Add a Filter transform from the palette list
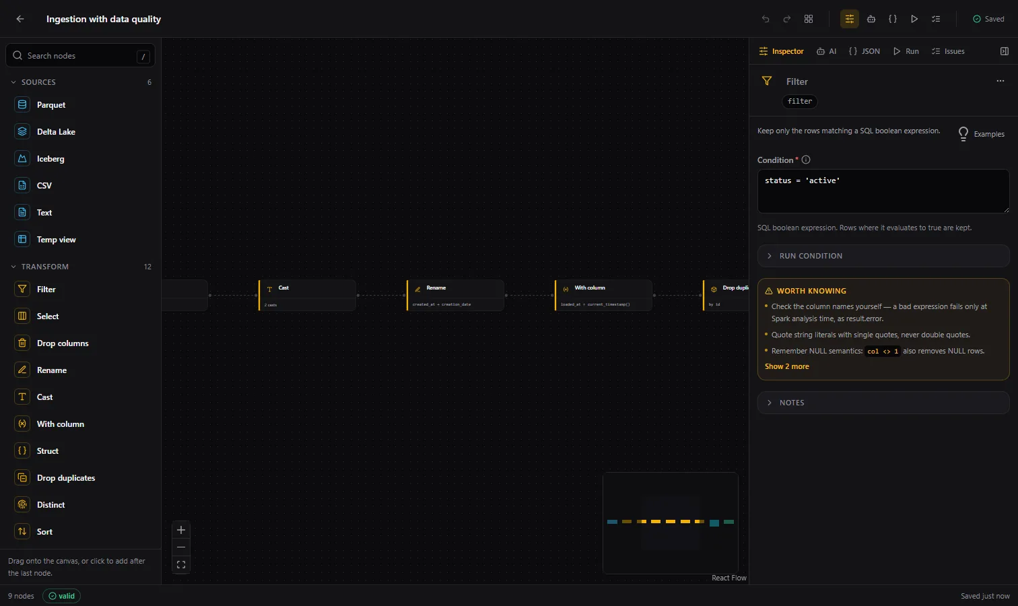 pos(81,290)
